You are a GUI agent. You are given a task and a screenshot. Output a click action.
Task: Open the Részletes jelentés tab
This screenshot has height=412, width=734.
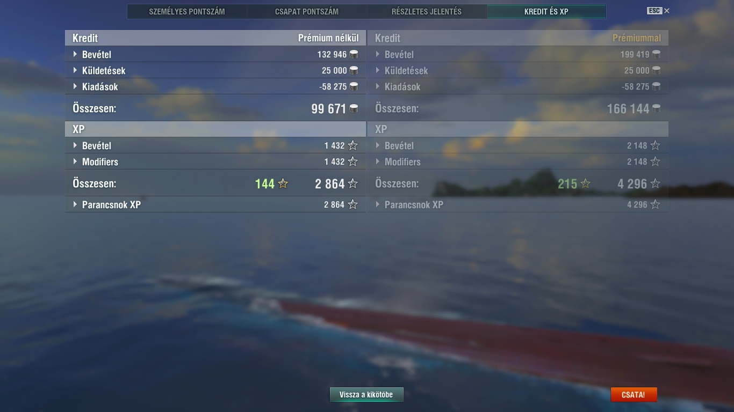[x=427, y=11]
